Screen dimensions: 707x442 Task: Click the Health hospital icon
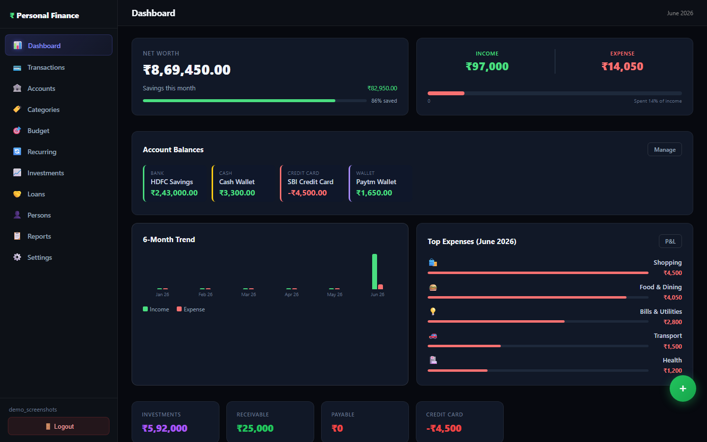(433, 360)
